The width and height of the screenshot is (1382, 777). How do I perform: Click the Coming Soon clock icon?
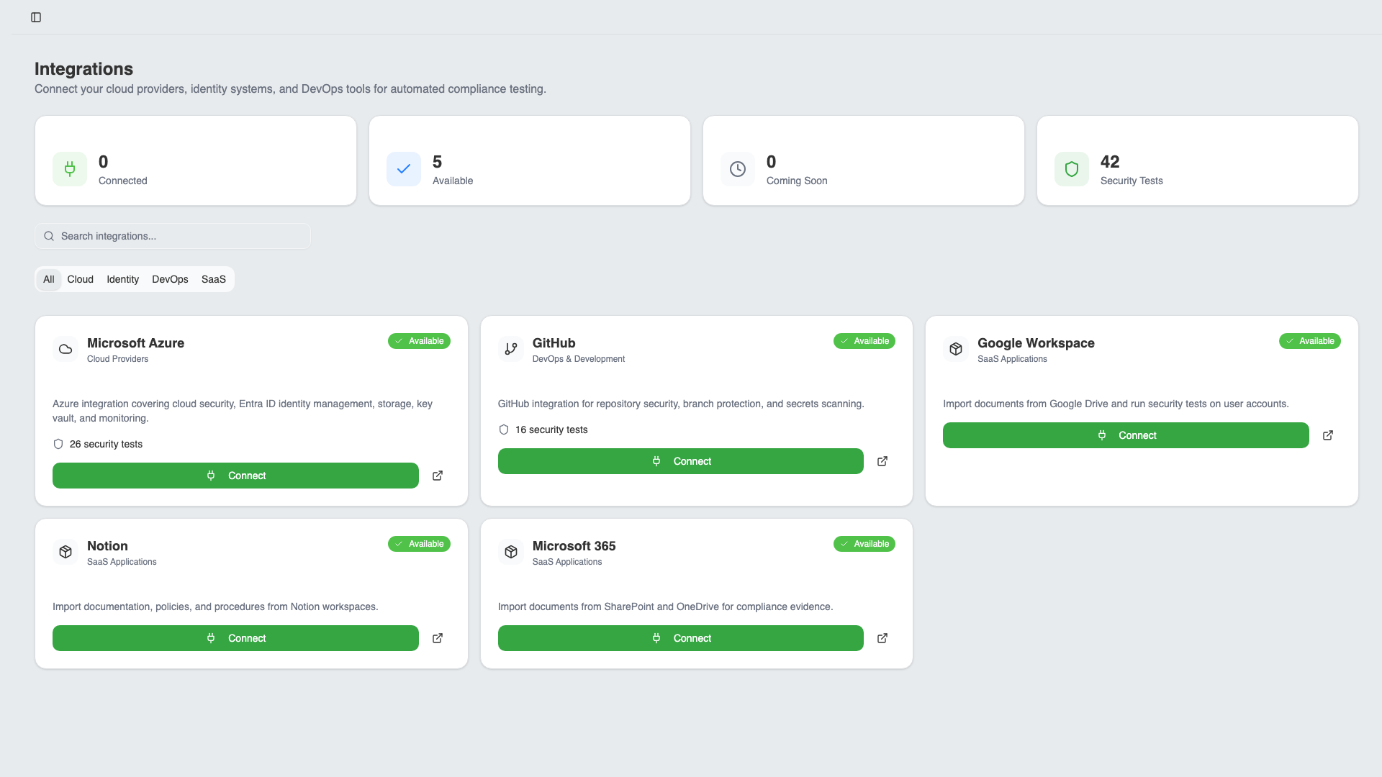tap(738, 169)
